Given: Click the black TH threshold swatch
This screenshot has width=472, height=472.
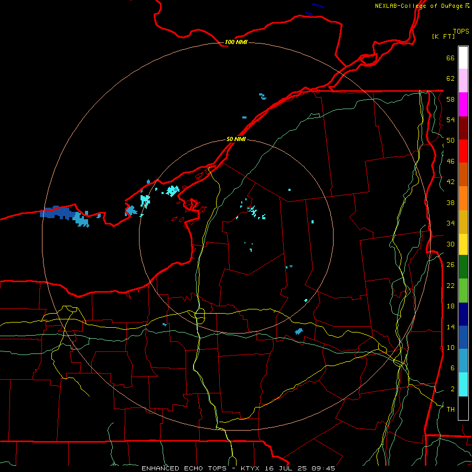Looking at the screenshot, I should [x=463, y=408].
